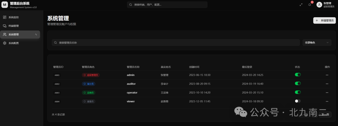Click the green 运维员 role badge
The width and height of the screenshot is (338, 126).
click(89, 92)
